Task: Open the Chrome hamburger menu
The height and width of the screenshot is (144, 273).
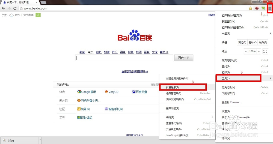Action: (x=269, y=8)
